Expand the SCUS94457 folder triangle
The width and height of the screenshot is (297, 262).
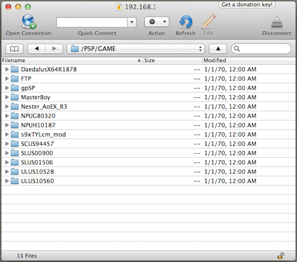pyautogui.click(x=7, y=144)
